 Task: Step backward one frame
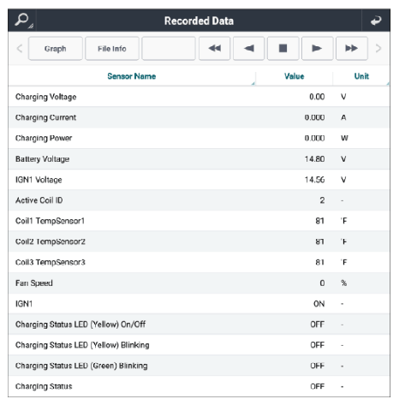pos(248,48)
